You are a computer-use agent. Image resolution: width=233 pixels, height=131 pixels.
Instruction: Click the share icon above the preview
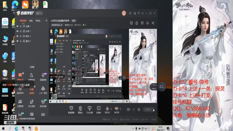[153, 23]
